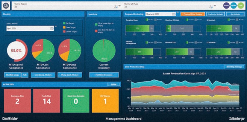Open the calendar icon in the Quarter 4 field

(174, 14)
